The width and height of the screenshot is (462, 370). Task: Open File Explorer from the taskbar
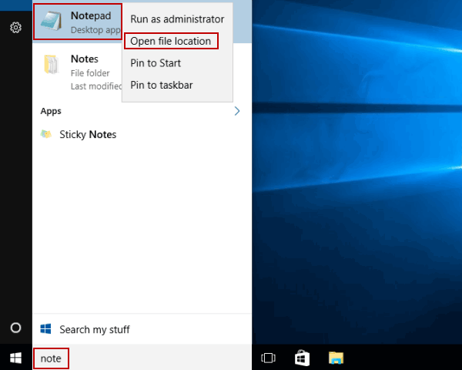336,358
